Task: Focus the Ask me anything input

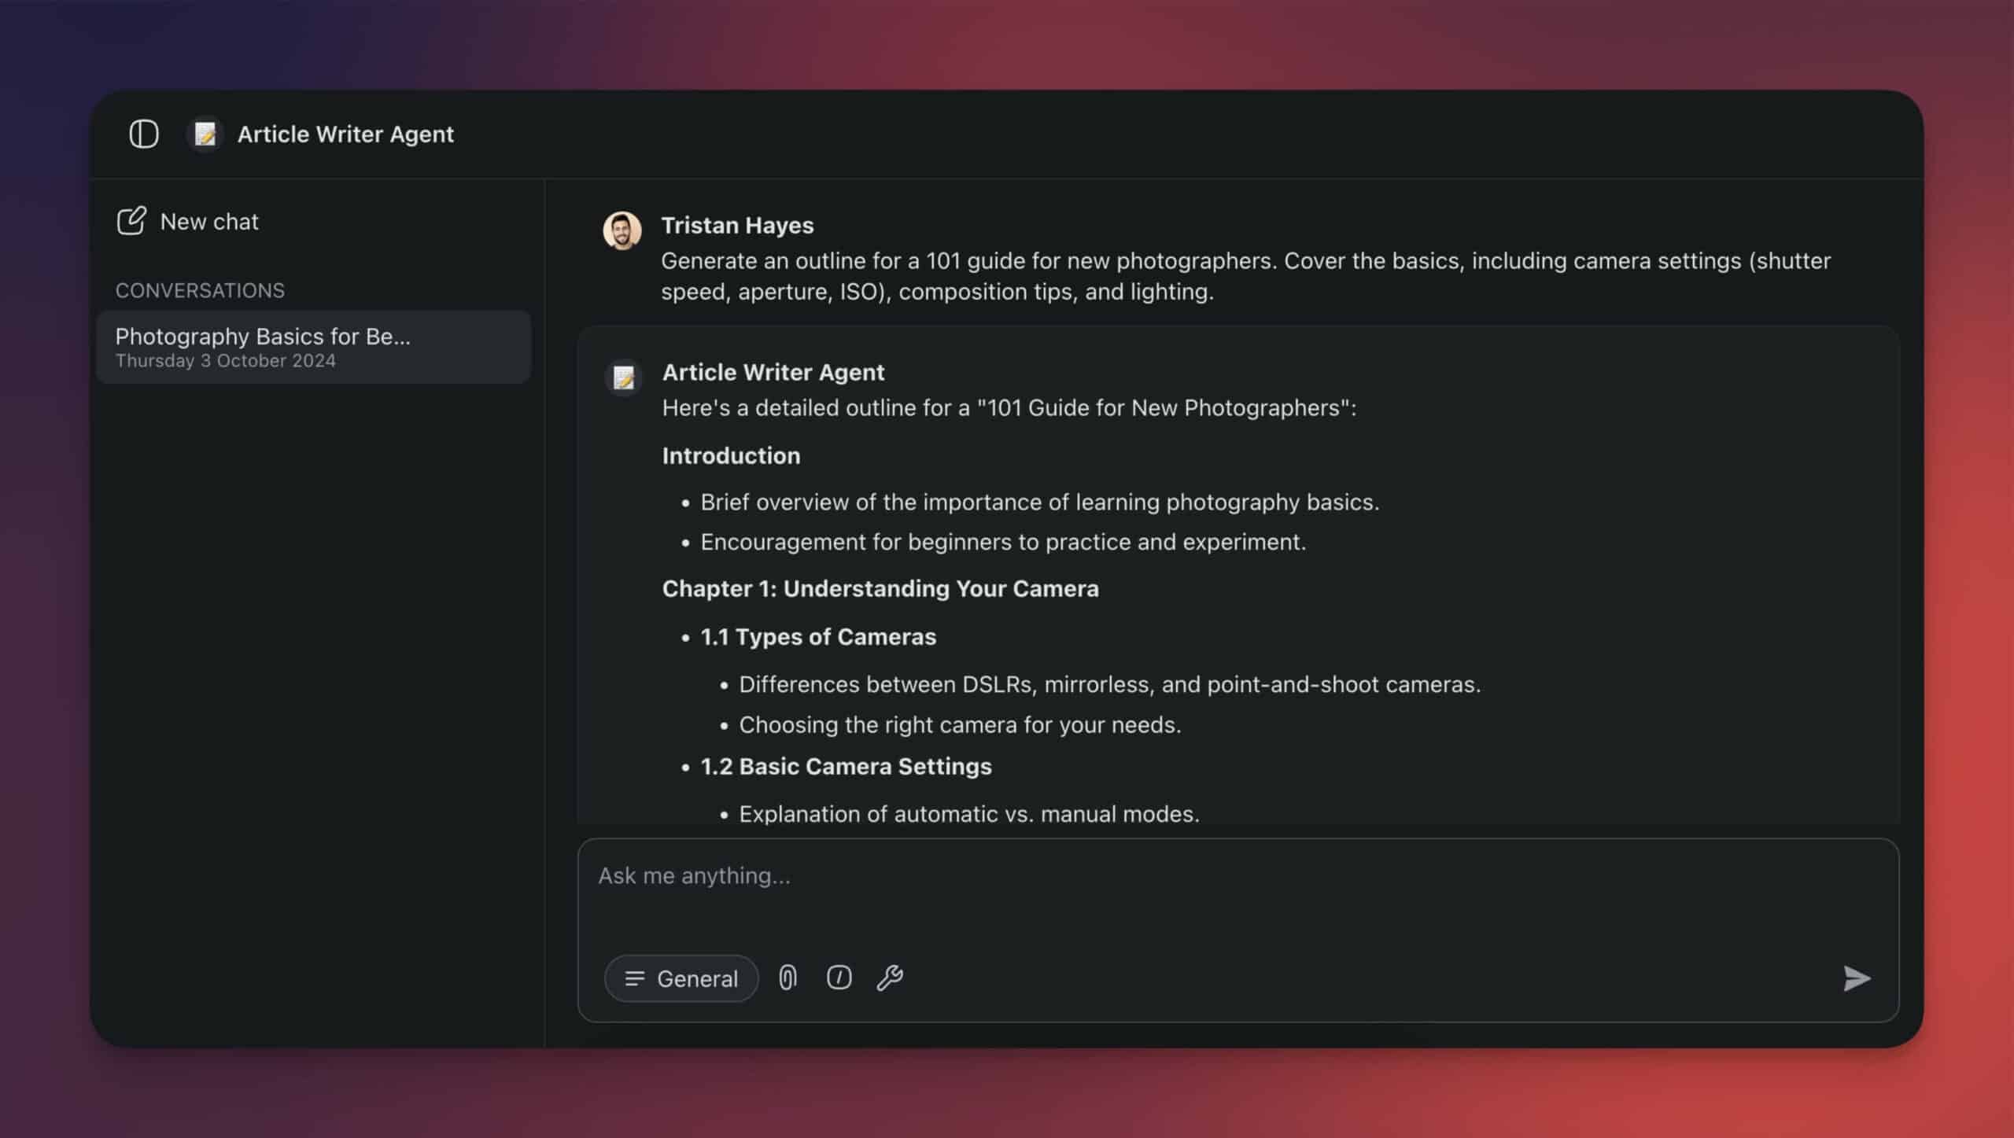Action: pos(1238,893)
